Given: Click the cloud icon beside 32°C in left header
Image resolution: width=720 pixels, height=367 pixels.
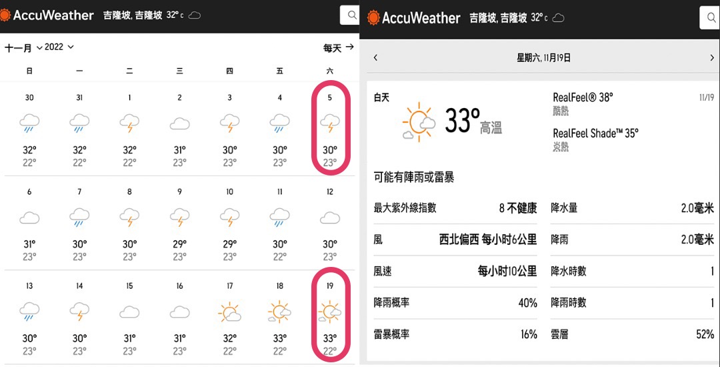Looking at the screenshot, I should [195, 15].
